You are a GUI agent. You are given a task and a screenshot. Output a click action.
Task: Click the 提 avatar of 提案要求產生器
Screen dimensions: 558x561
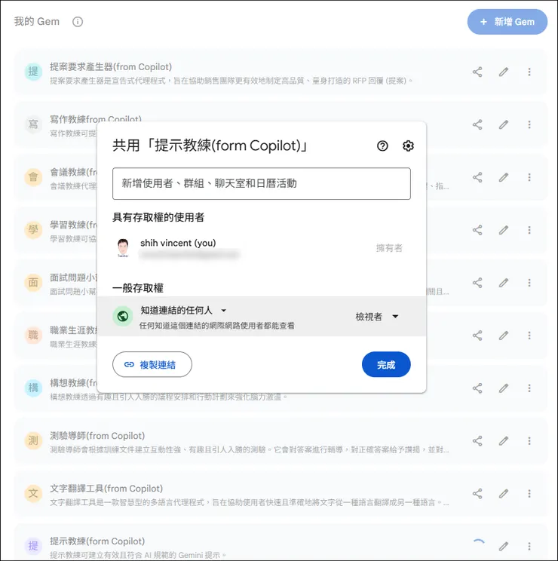click(x=33, y=72)
